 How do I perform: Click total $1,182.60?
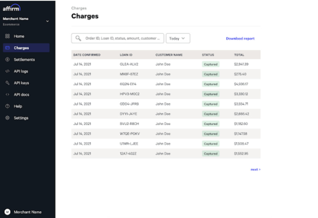point(241,124)
